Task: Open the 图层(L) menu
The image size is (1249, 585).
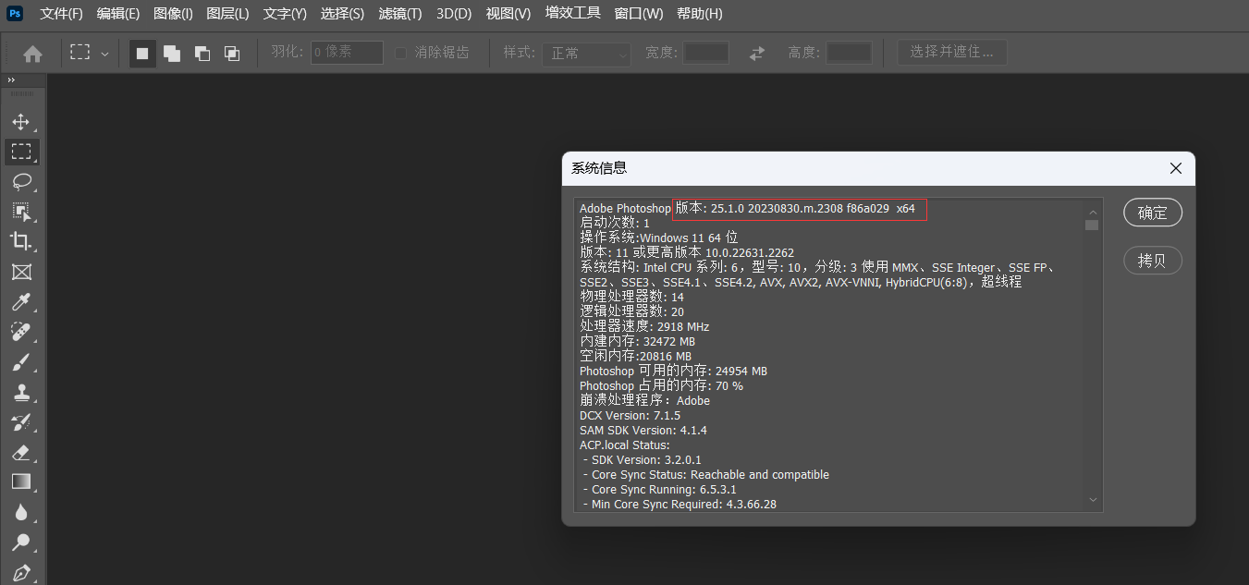Action: pos(227,14)
